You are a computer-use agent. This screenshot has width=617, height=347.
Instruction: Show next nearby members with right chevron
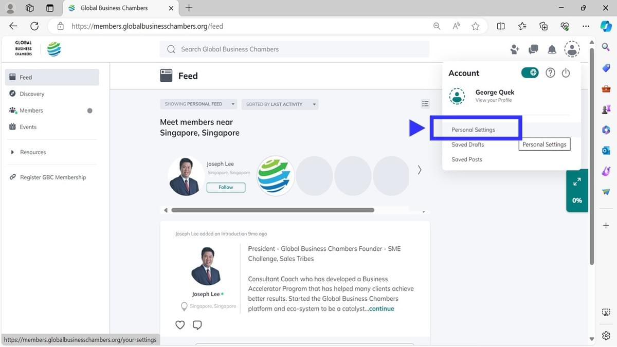pos(420,170)
